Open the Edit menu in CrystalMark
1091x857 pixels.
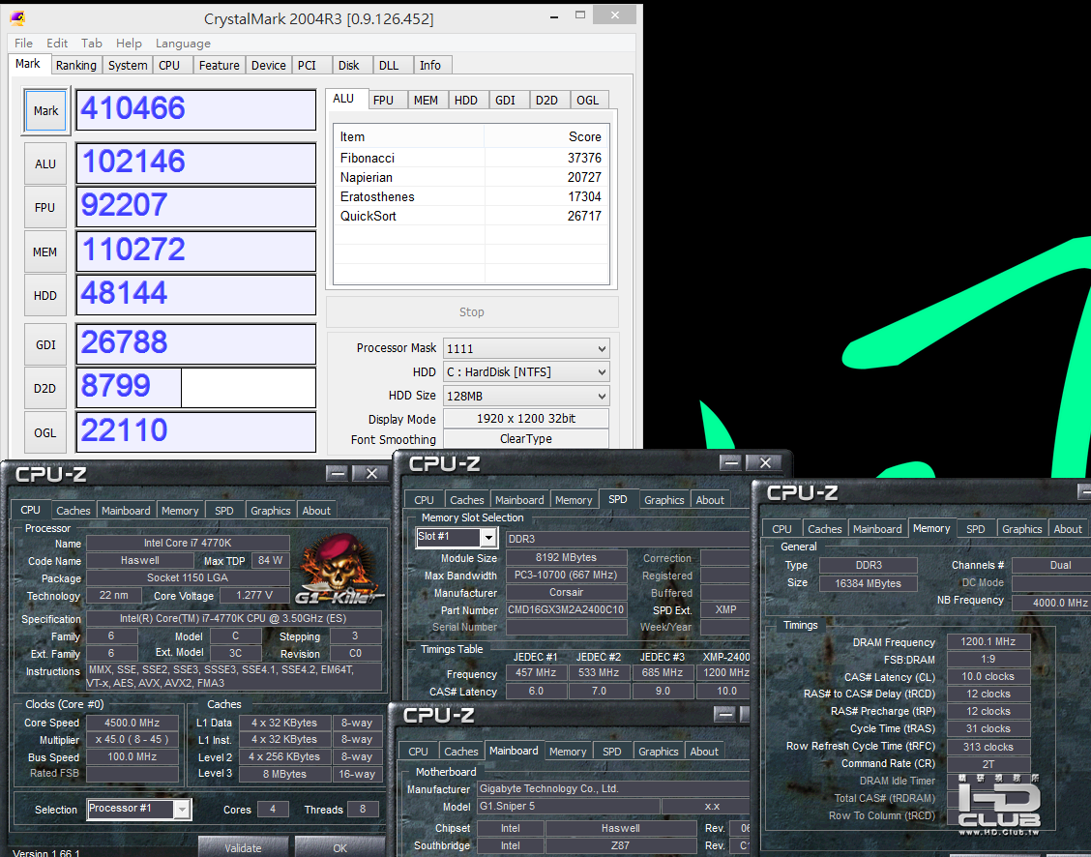(x=57, y=44)
